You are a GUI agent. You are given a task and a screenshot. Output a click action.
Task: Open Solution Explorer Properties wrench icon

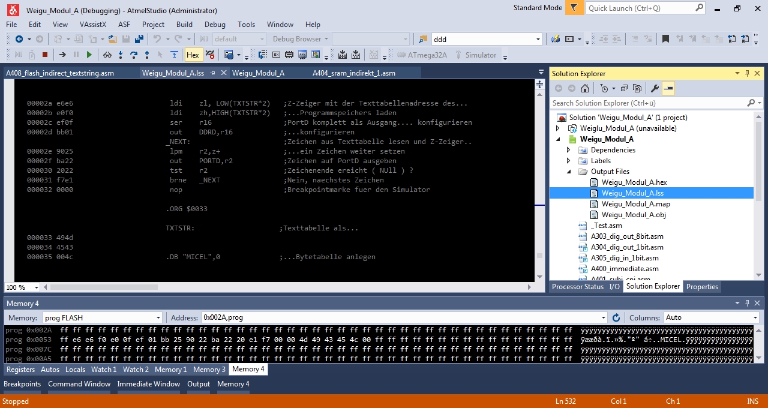tap(655, 89)
